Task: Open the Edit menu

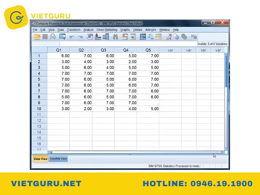Action: pos(43,30)
